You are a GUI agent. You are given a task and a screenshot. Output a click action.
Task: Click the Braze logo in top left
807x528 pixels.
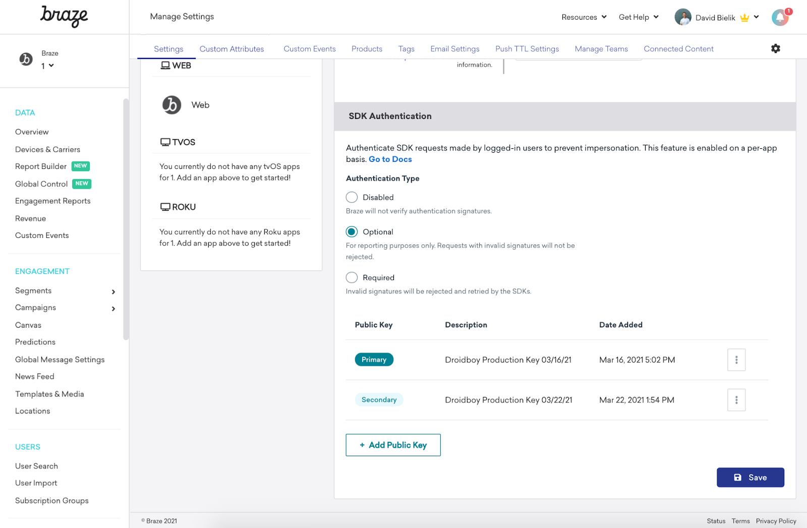click(x=64, y=16)
